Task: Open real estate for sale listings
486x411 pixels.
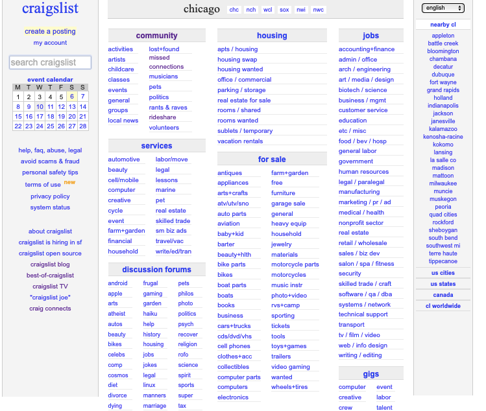Action: point(244,100)
